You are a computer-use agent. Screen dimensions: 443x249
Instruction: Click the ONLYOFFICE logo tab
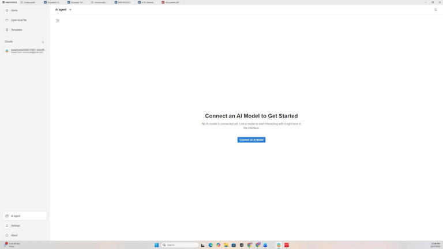point(10,2)
